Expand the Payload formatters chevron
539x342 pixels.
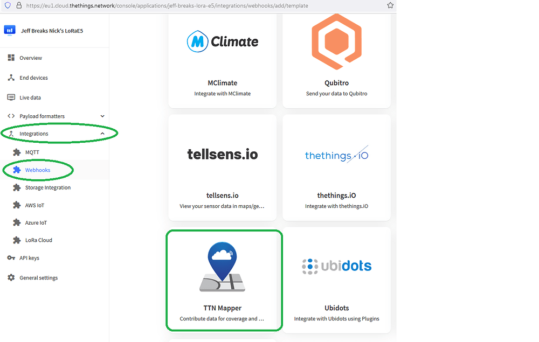pos(102,116)
